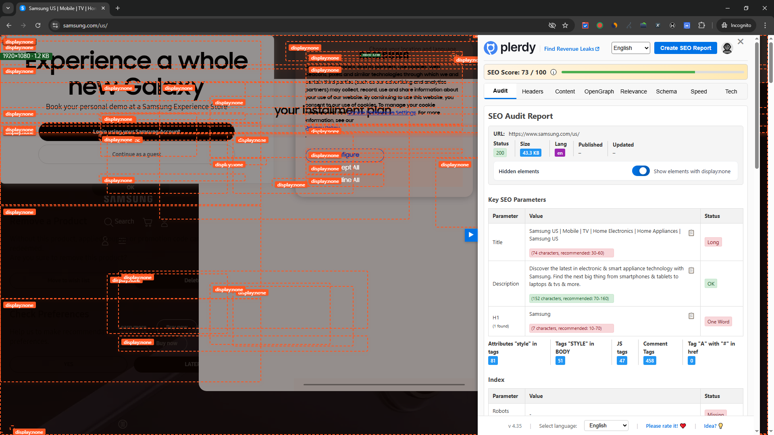The image size is (774, 435).
Task: Switch to the Headers tab
Action: pyautogui.click(x=532, y=92)
